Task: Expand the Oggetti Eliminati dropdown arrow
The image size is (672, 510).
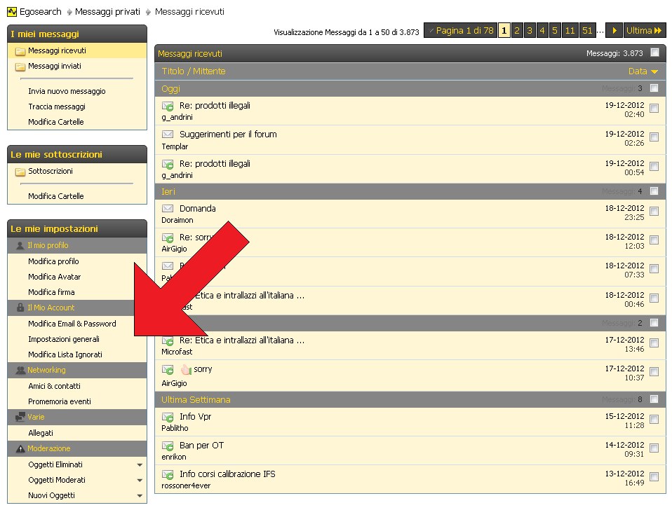Action: [140, 465]
